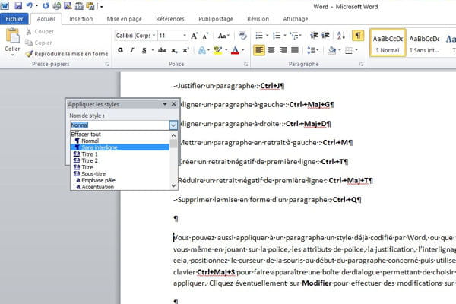Click the Undo arrow icon

click(x=30, y=5)
